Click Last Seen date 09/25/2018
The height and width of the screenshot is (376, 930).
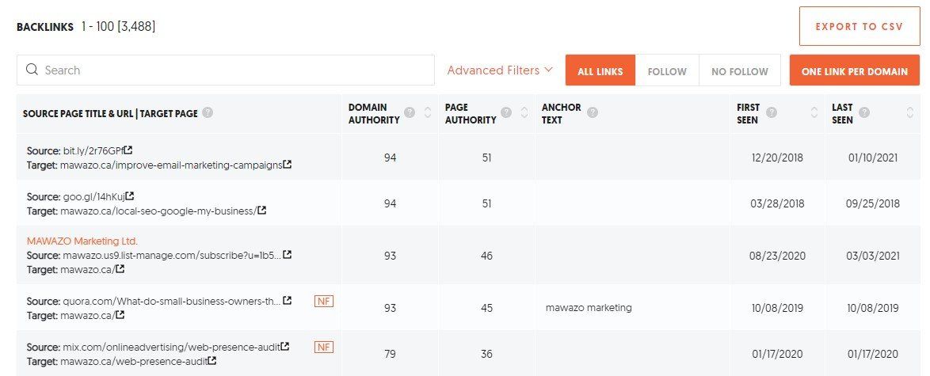tap(872, 203)
